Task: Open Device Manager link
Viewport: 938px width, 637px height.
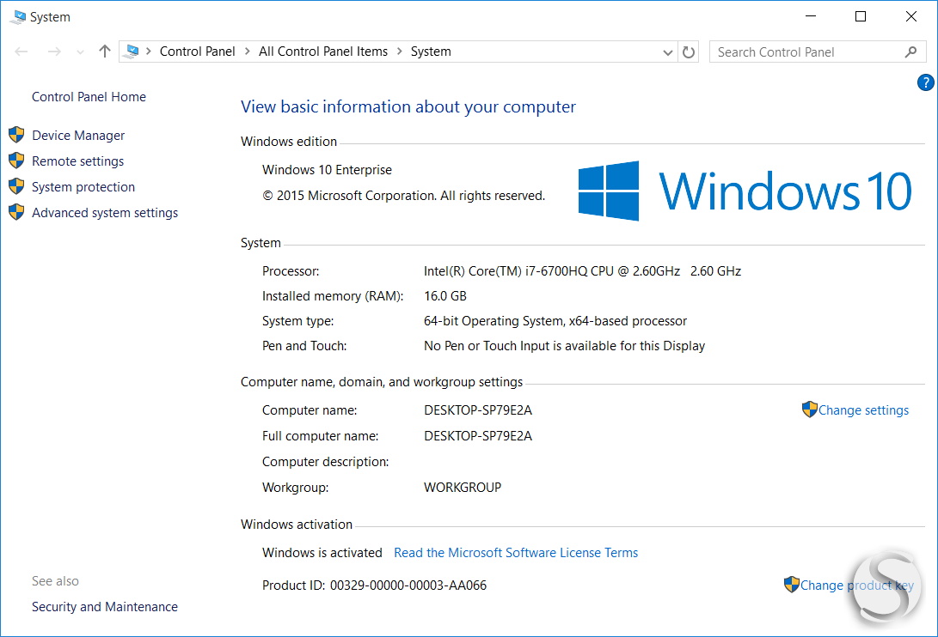Action: [x=78, y=136]
